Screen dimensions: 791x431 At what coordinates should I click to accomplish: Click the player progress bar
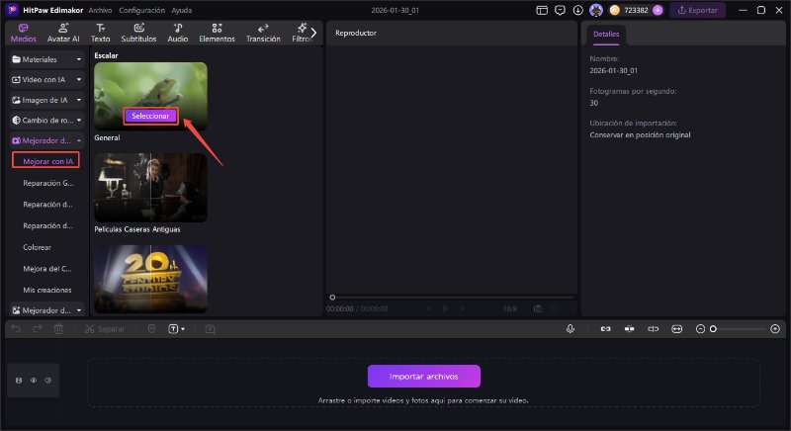point(452,298)
